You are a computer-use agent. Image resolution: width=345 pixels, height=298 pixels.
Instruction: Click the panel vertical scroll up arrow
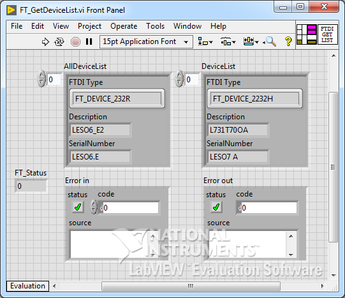click(x=334, y=56)
